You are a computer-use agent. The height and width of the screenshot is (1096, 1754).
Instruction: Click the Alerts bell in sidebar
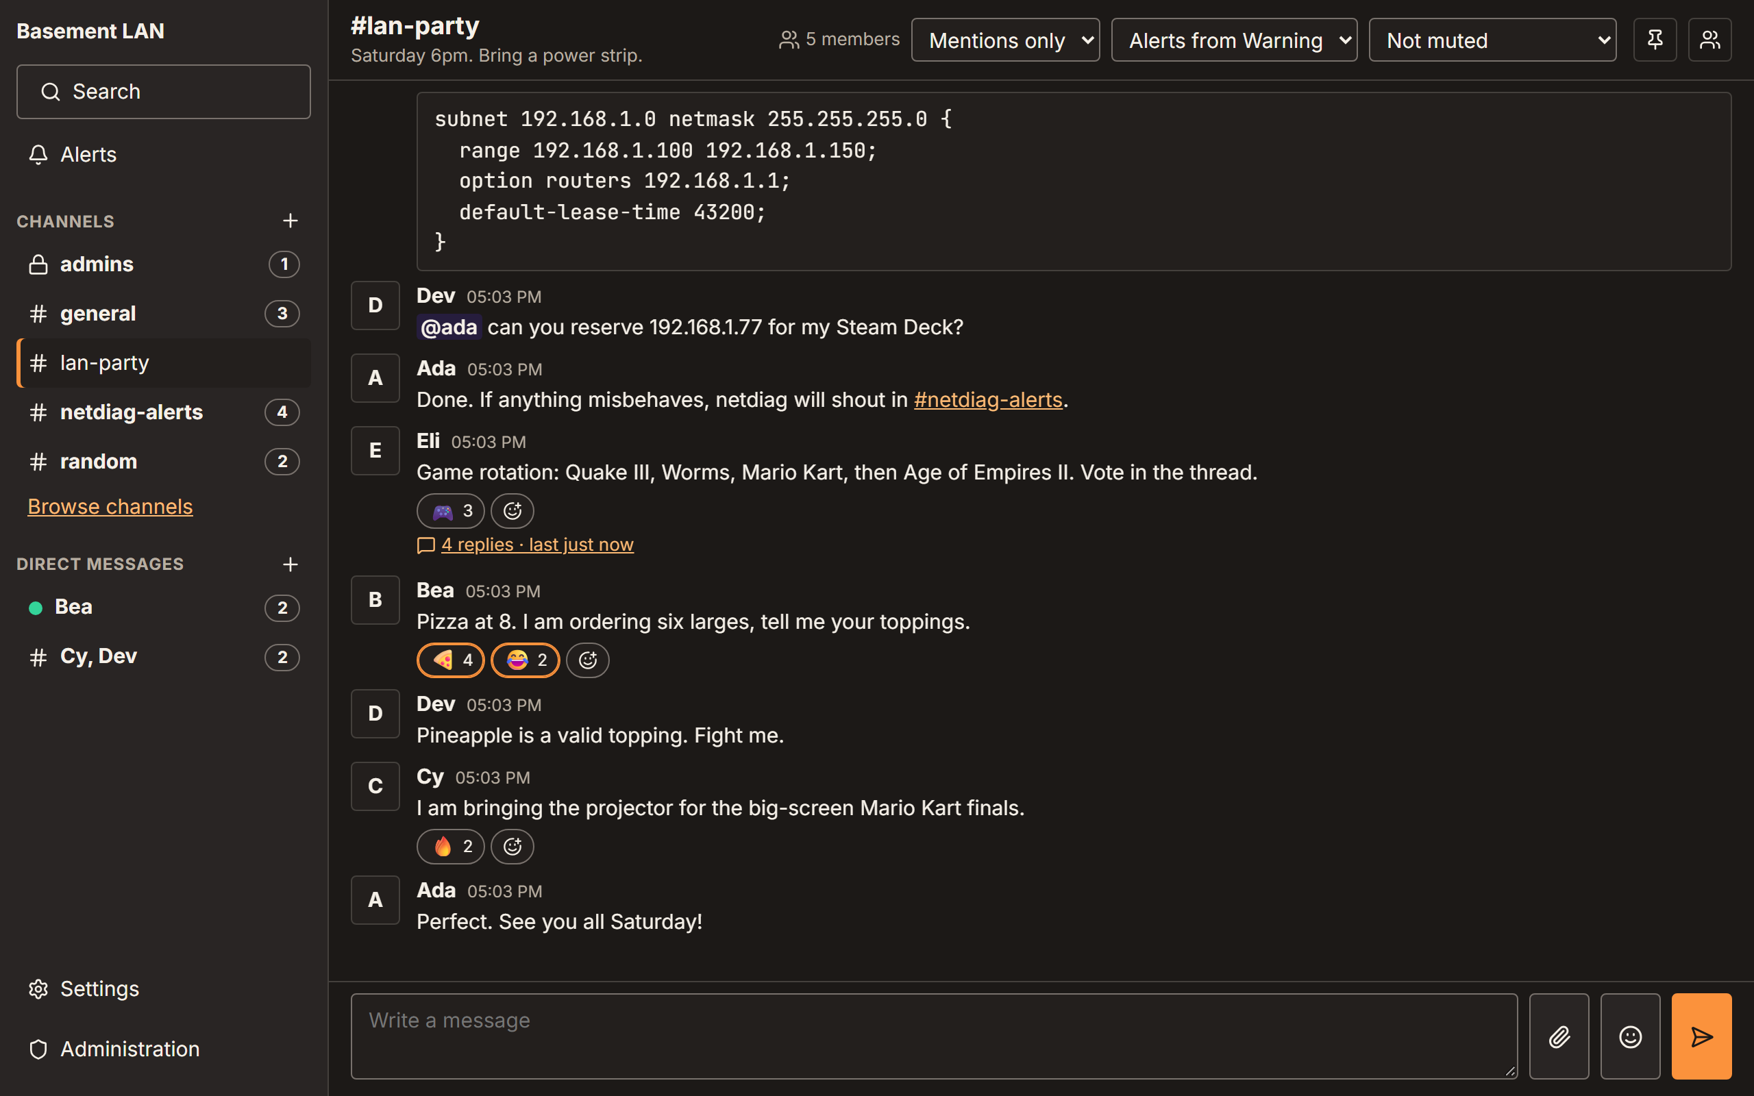point(164,154)
